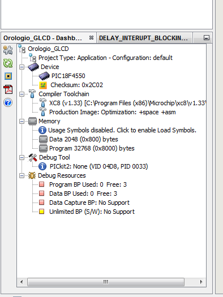The width and height of the screenshot is (223, 297).
Task: Open project properties wrench icon in sidebar
Action: click(8, 50)
